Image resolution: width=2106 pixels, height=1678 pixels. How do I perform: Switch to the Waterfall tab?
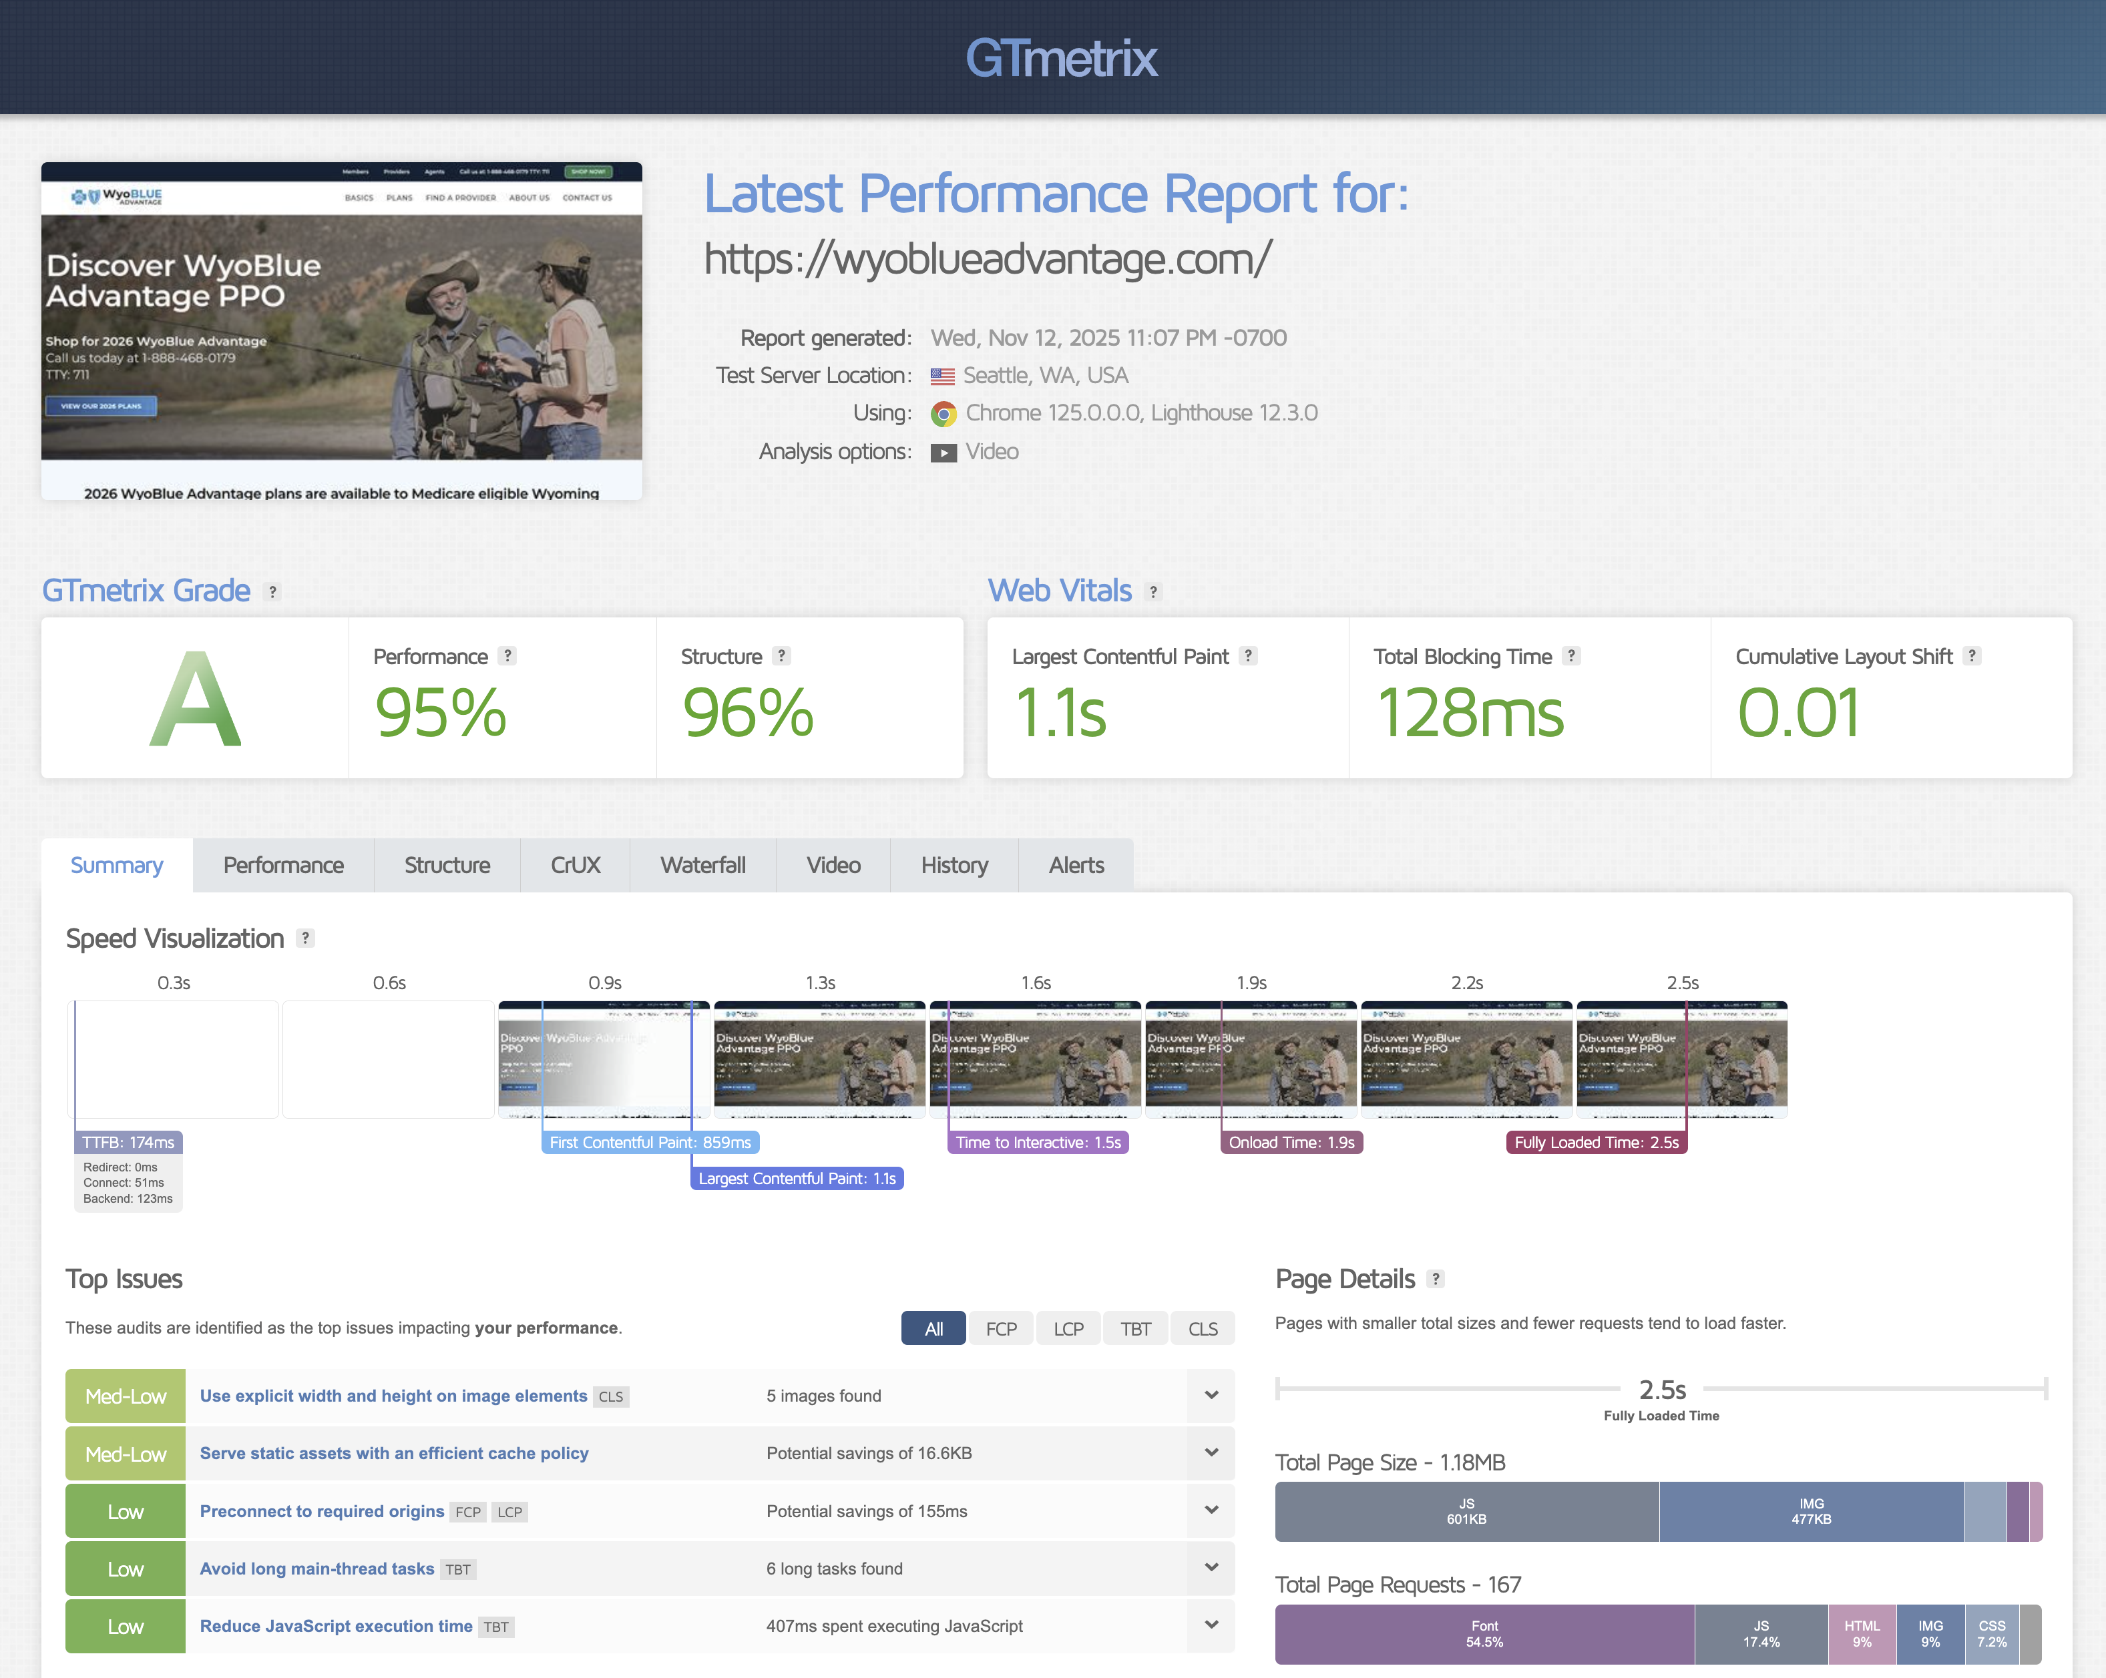702,865
